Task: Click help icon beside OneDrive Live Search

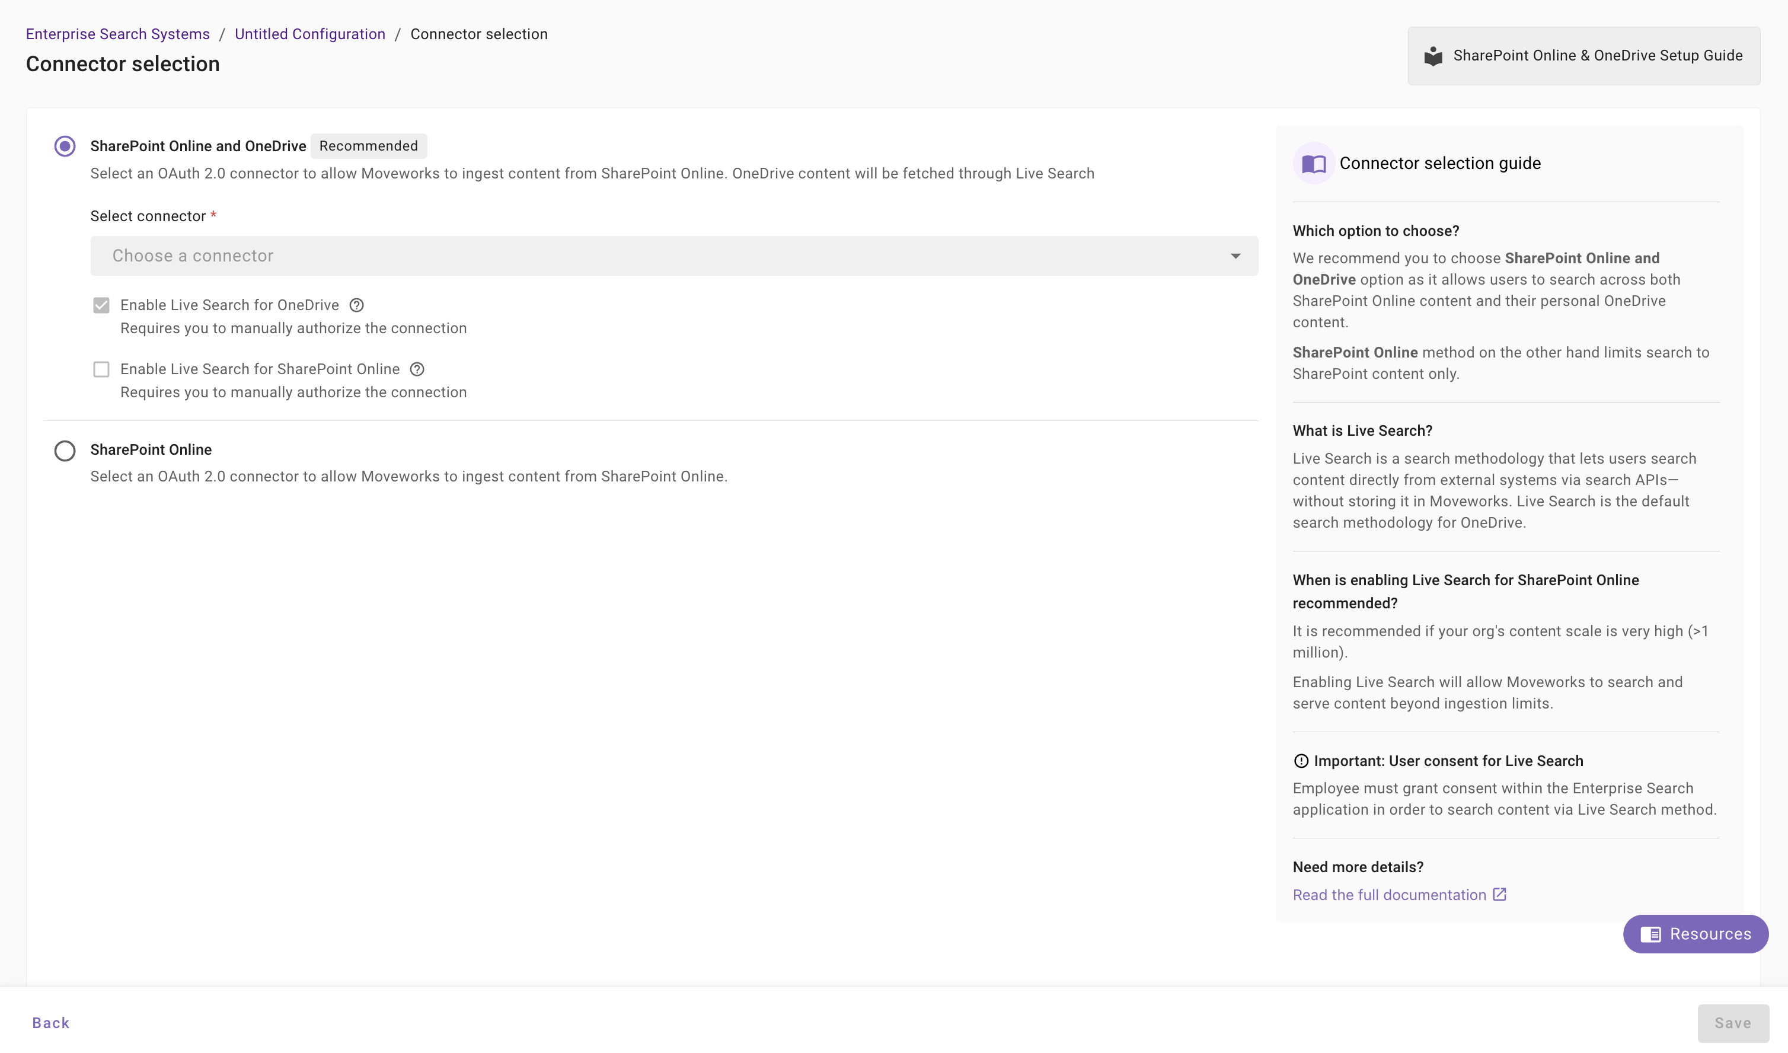Action: [357, 305]
